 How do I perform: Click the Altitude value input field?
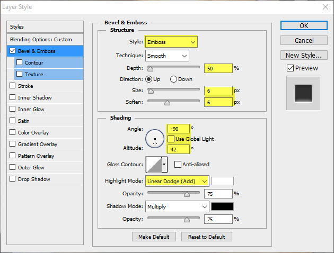point(178,149)
